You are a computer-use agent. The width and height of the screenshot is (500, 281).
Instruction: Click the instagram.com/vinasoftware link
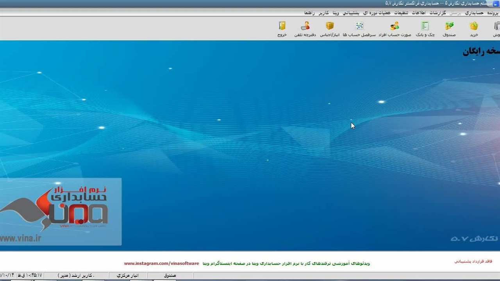tap(161, 263)
